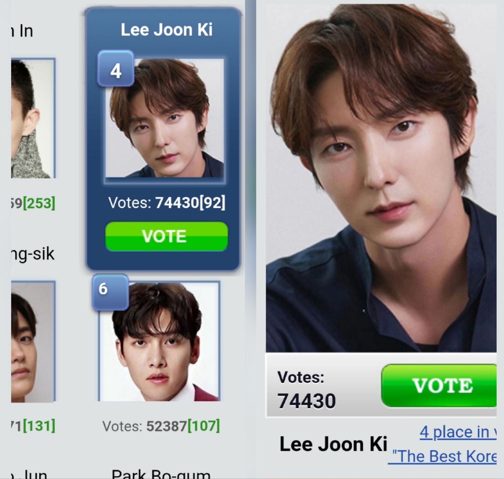Click the green VOTE button in Lee Joon Ki card

coord(167,236)
